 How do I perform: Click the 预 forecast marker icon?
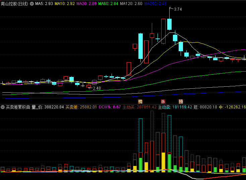(x=181, y=101)
